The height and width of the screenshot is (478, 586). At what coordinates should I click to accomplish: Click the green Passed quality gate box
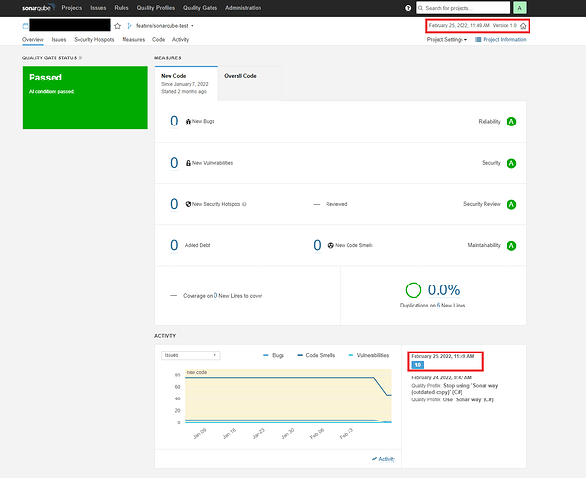[x=85, y=98]
